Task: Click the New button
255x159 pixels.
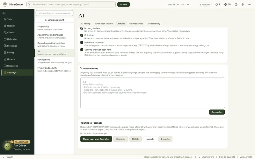Action: coord(123,4)
